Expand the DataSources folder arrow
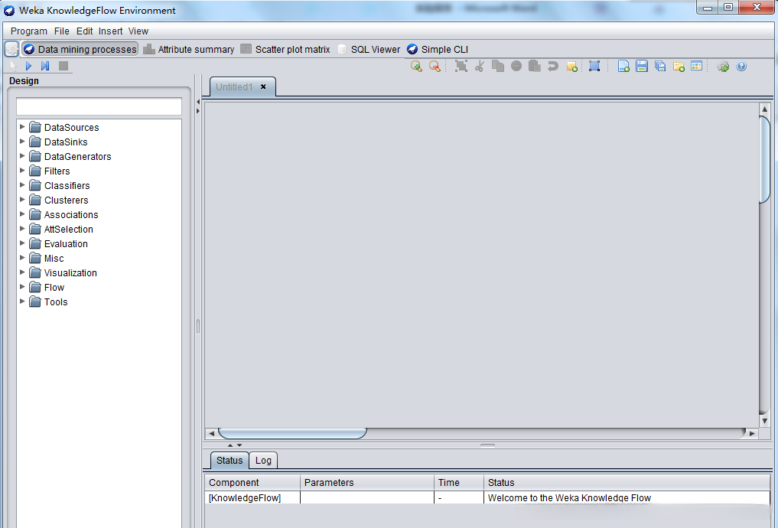Viewport: 778px width, 528px height. (22, 127)
